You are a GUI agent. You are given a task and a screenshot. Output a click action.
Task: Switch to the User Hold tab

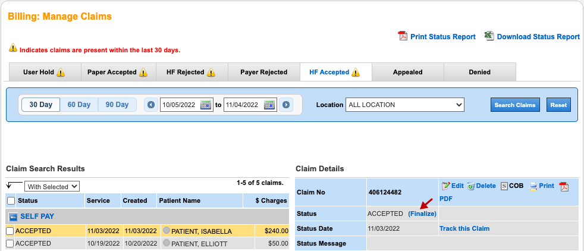[x=45, y=72]
